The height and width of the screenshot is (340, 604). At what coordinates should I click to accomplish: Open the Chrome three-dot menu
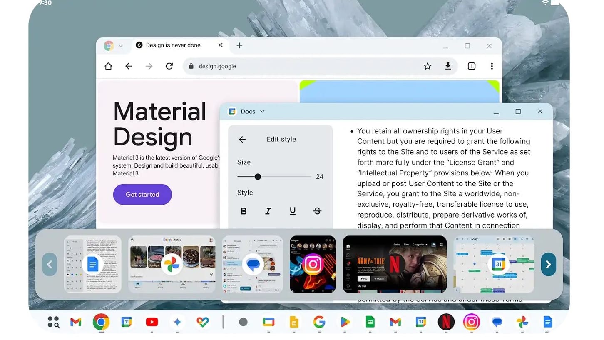click(x=492, y=66)
